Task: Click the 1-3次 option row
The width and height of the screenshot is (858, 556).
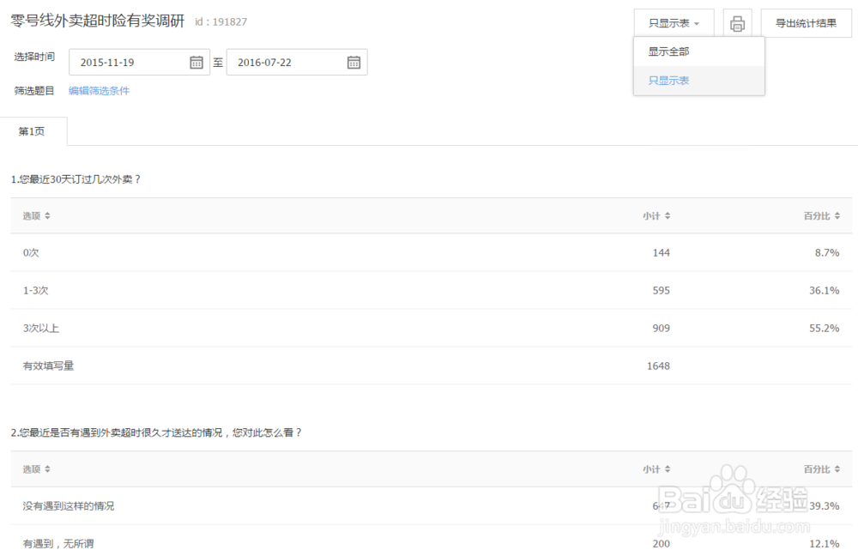Action: [x=432, y=291]
